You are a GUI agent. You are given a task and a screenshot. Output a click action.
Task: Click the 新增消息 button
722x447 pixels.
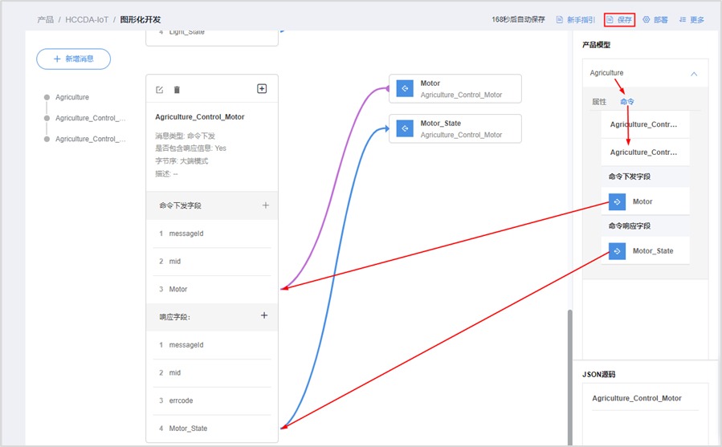(73, 59)
